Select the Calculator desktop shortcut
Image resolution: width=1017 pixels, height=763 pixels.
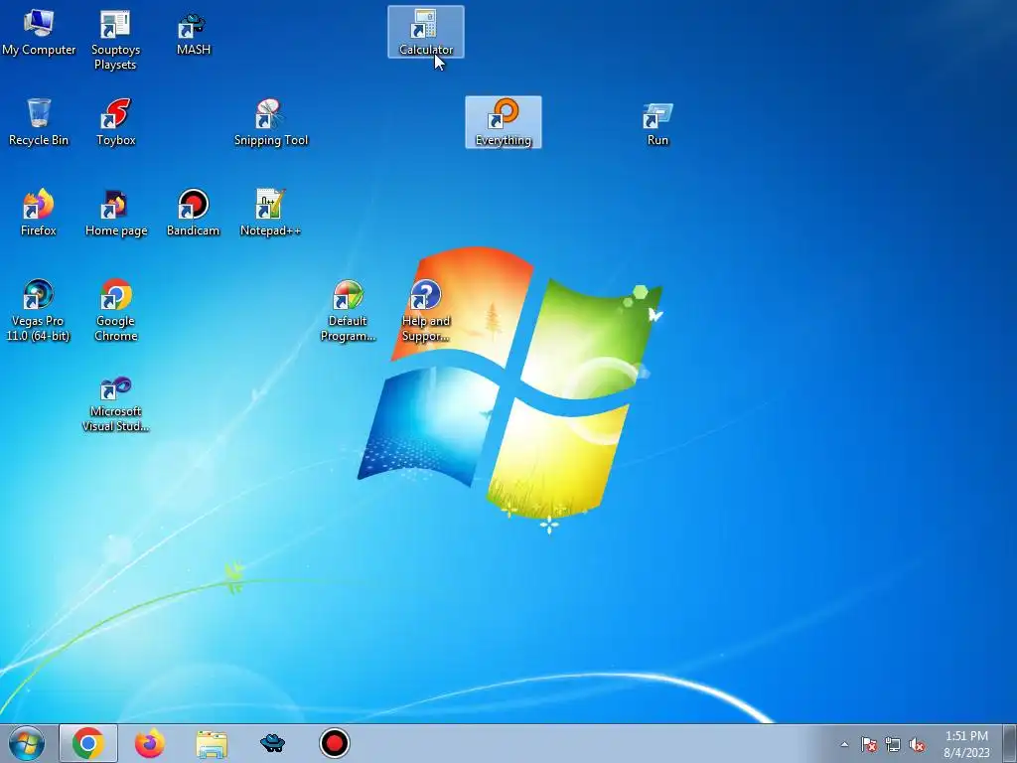(x=426, y=33)
